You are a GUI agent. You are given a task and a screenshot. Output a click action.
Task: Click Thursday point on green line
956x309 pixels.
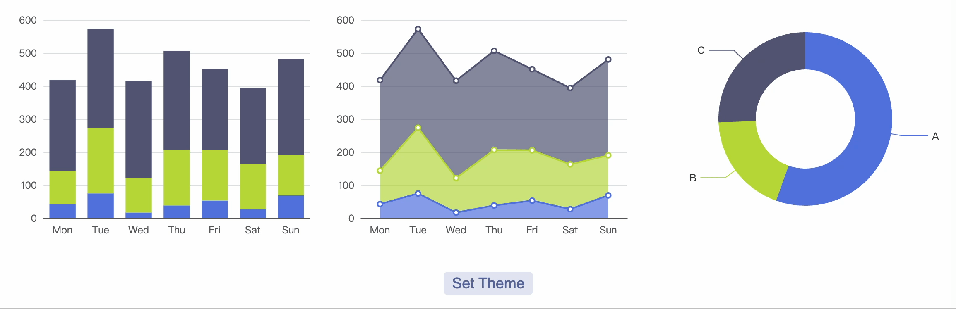494,150
